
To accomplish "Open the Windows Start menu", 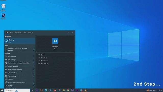I will [x=2, y=90].
